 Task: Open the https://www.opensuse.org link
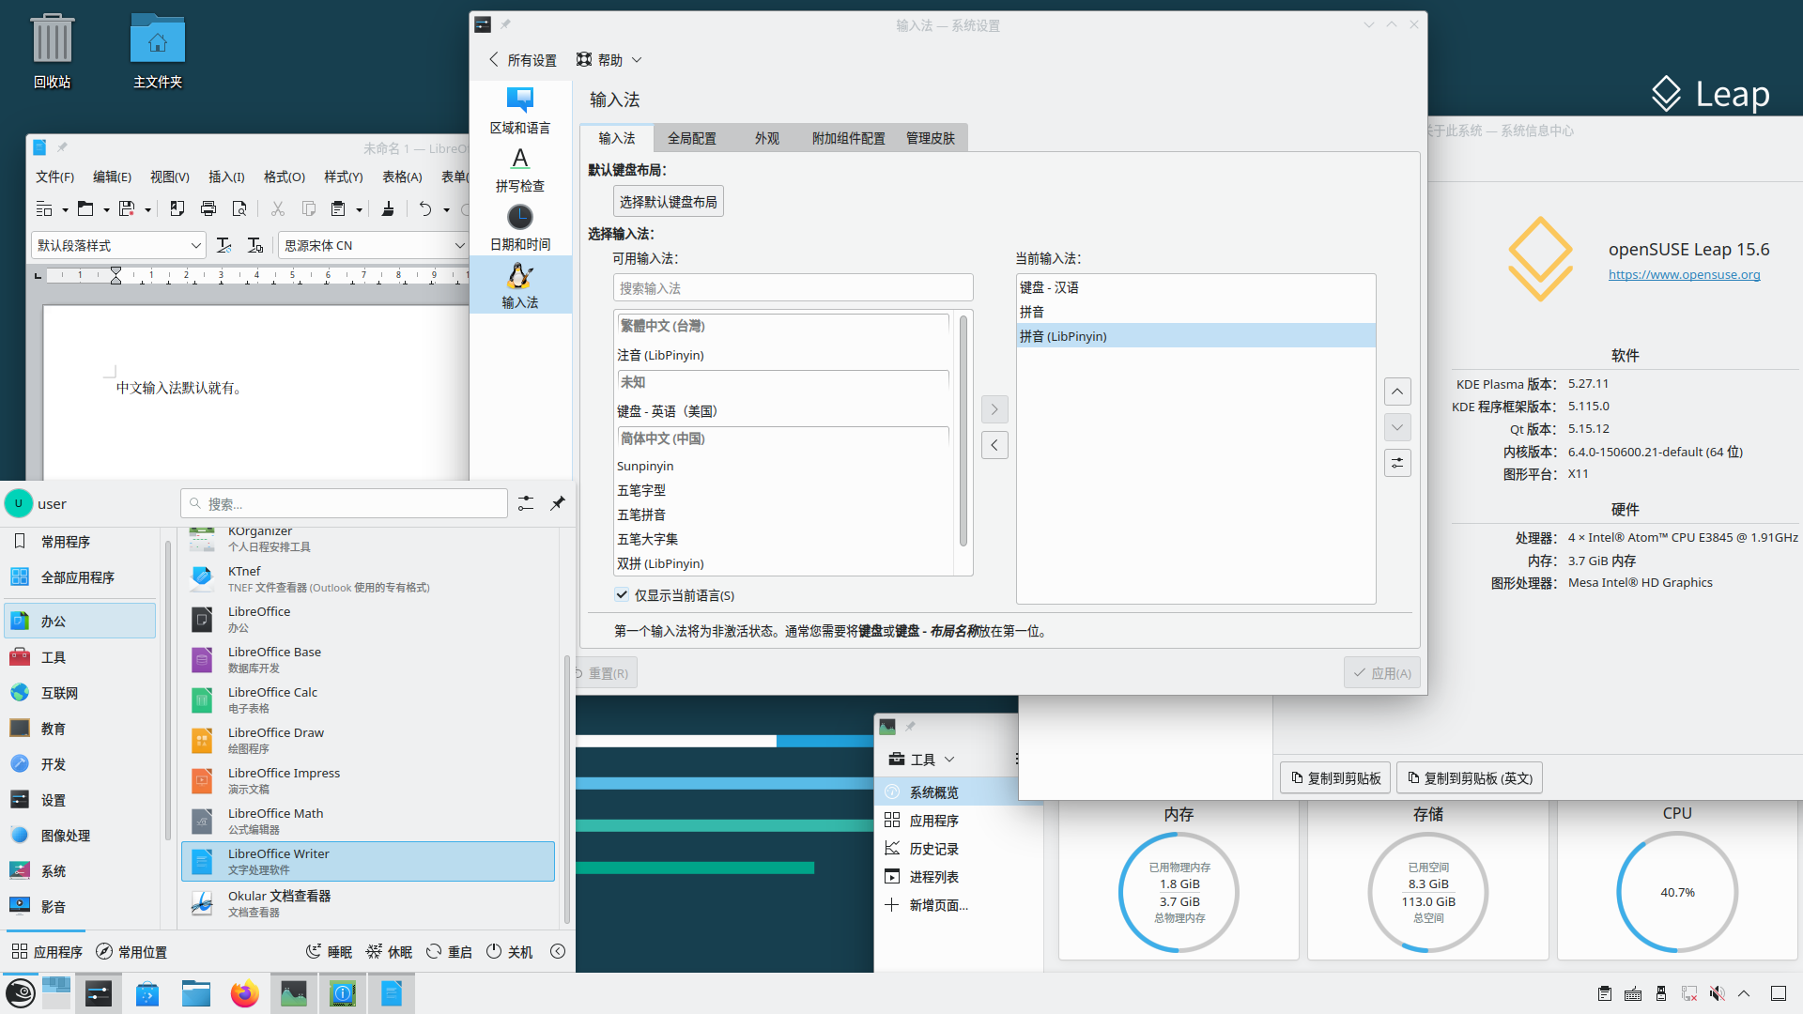1685,274
